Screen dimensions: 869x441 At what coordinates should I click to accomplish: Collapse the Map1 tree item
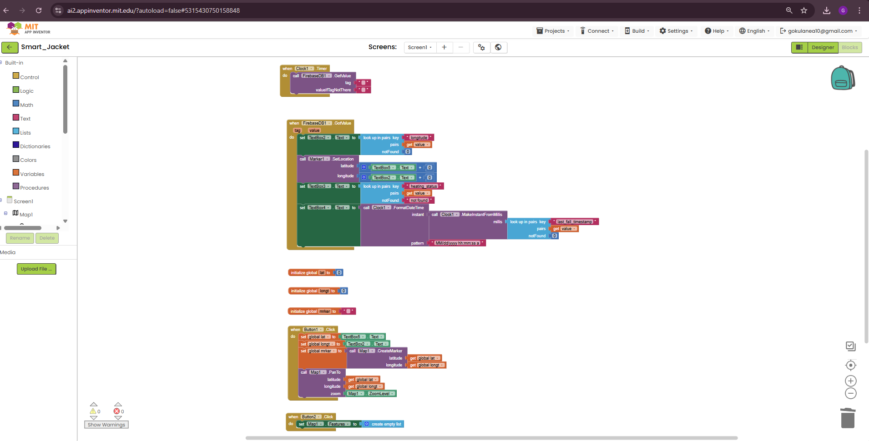point(5,214)
